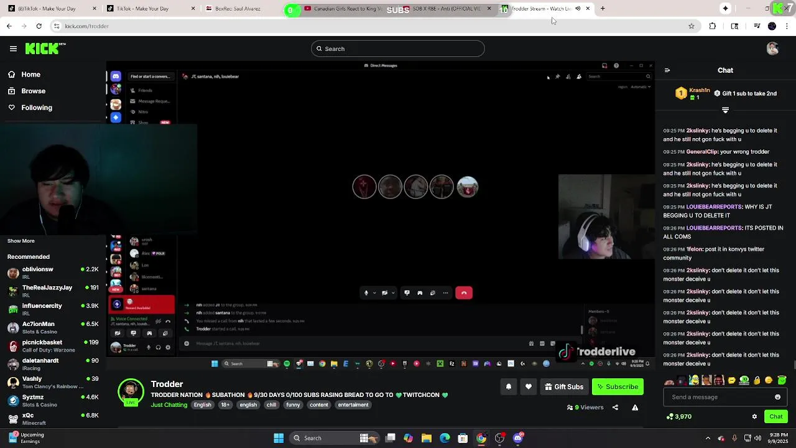
Task: Click the 18+ tag
Action: tap(225, 405)
